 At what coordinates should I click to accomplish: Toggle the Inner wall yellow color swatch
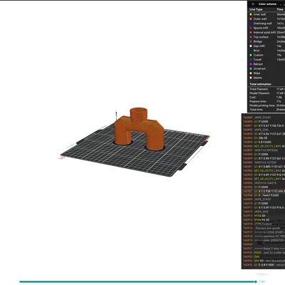[x=251, y=14]
